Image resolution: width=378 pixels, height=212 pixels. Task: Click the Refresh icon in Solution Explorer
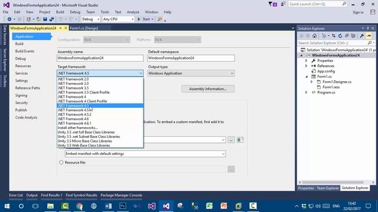(340, 36)
